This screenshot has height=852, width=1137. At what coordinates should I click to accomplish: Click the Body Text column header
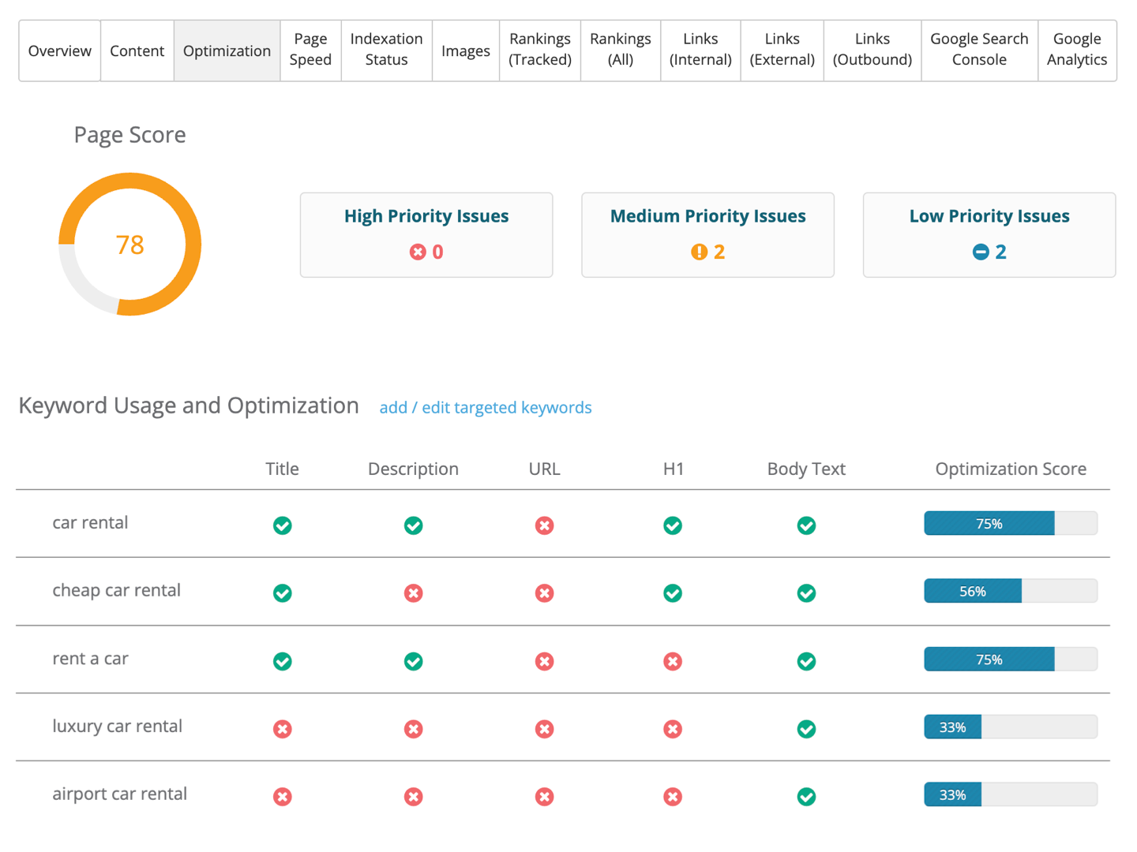pos(806,469)
